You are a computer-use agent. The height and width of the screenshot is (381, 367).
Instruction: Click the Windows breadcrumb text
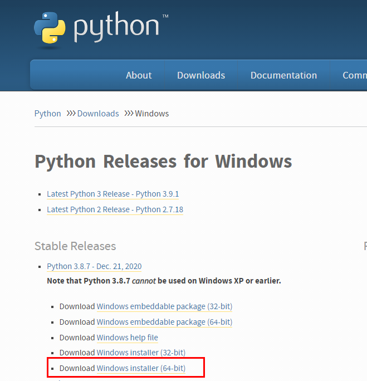tap(152, 114)
